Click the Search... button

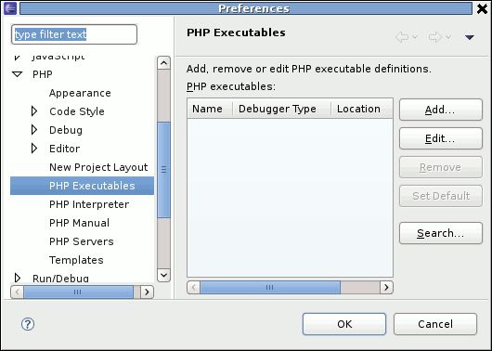pos(441,233)
